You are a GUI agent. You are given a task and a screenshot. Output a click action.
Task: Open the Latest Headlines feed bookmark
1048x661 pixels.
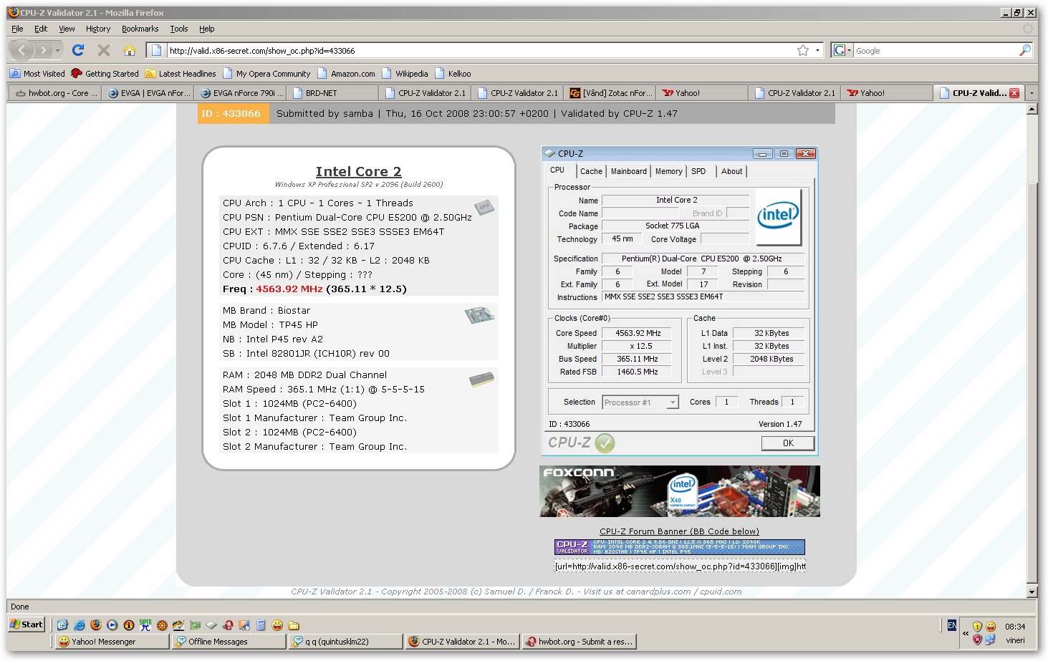[x=181, y=74]
